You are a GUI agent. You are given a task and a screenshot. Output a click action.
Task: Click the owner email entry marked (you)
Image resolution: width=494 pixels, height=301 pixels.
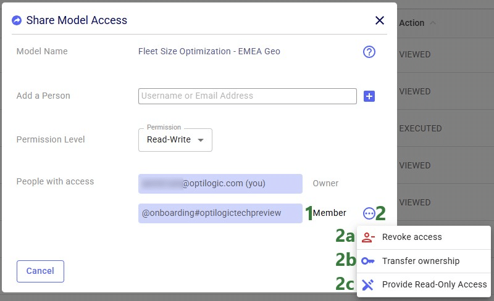click(220, 184)
